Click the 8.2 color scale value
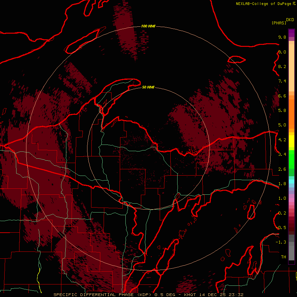This screenshot has width=297, height=297. [282, 66]
